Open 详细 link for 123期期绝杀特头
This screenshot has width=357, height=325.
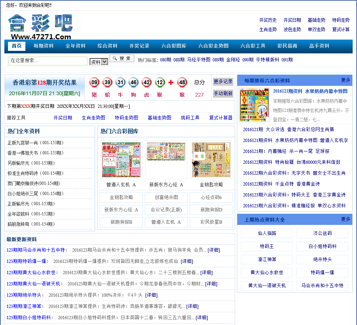point(151,295)
